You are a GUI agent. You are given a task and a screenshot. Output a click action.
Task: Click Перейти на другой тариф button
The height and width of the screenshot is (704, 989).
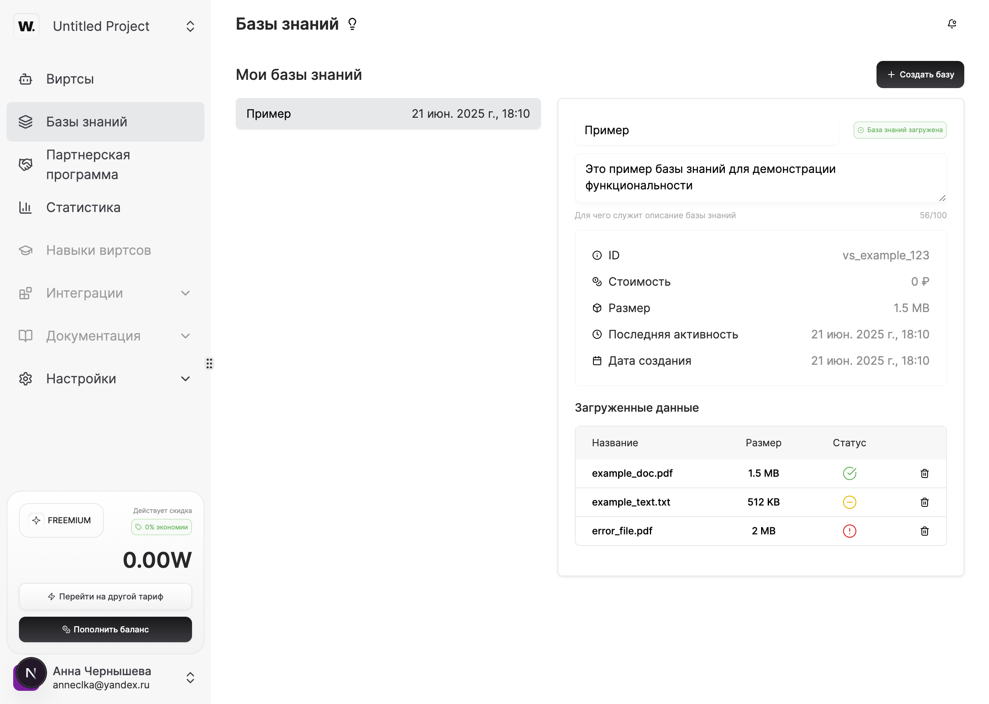click(105, 597)
